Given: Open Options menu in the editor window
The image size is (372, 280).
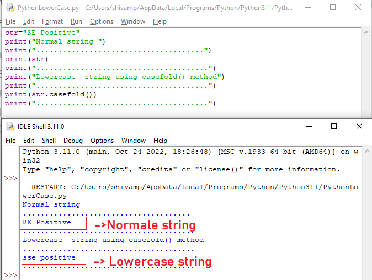Looking at the screenshot, I should pos(102,21).
